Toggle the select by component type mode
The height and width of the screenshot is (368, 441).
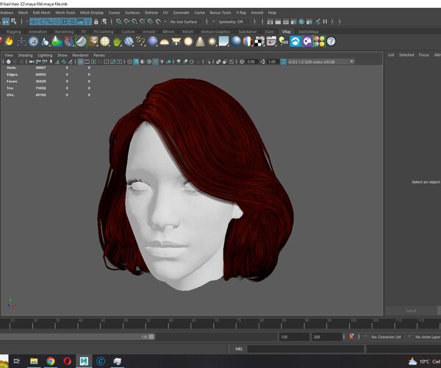[13, 21]
